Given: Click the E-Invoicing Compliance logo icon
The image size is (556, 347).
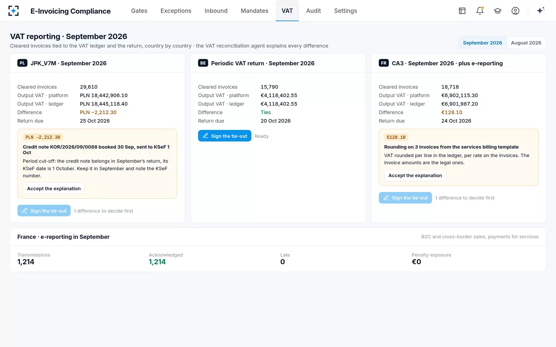Looking at the screenshot, I should click(x=14, y=11).
